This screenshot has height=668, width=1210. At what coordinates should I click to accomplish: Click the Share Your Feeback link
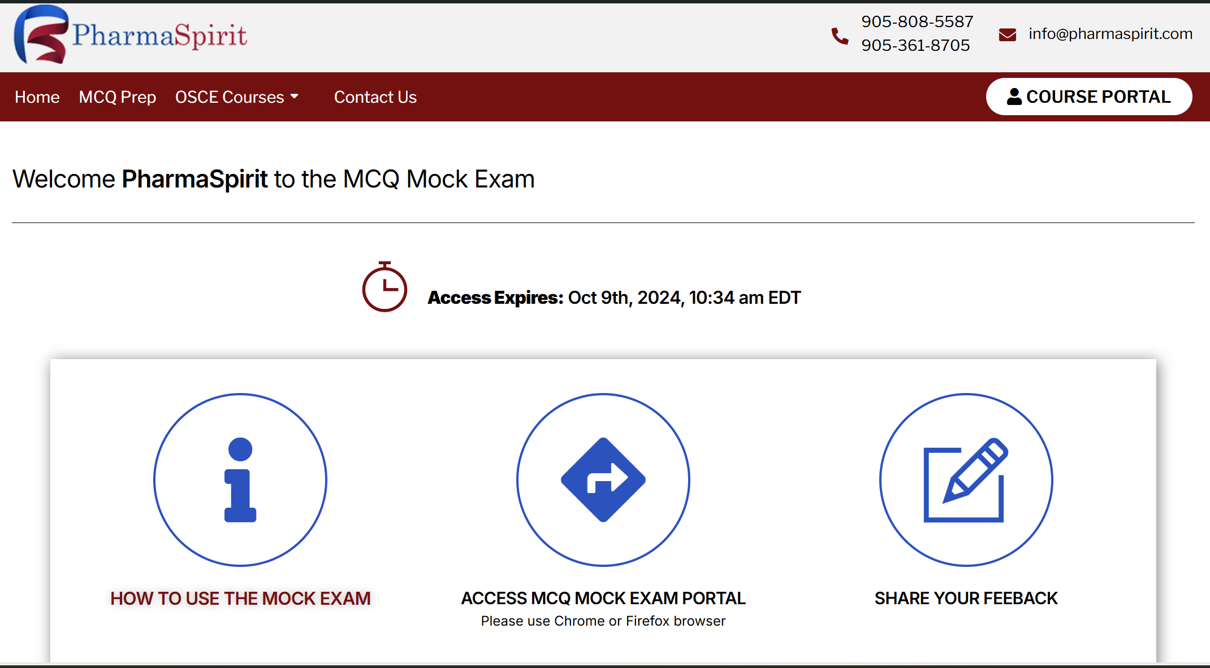[x=966, y=599]
